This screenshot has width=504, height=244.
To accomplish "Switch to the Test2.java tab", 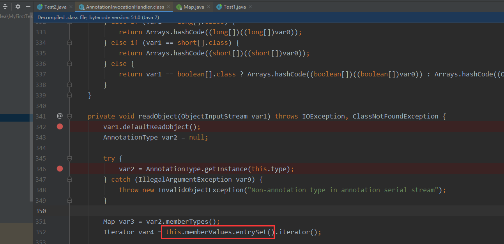I will tap(55, 7).
